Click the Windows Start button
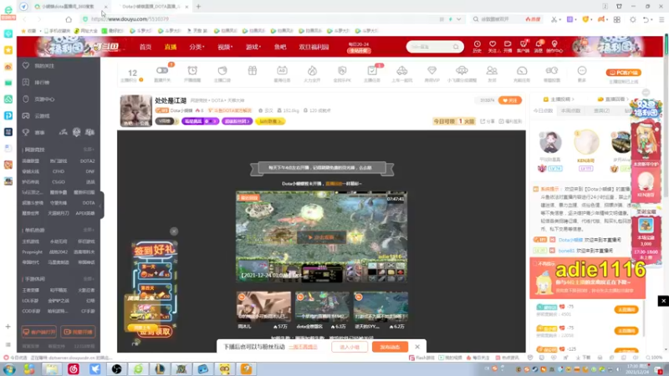Image resolution: width=669 pixels, height=376 pixels. (9, 369)
